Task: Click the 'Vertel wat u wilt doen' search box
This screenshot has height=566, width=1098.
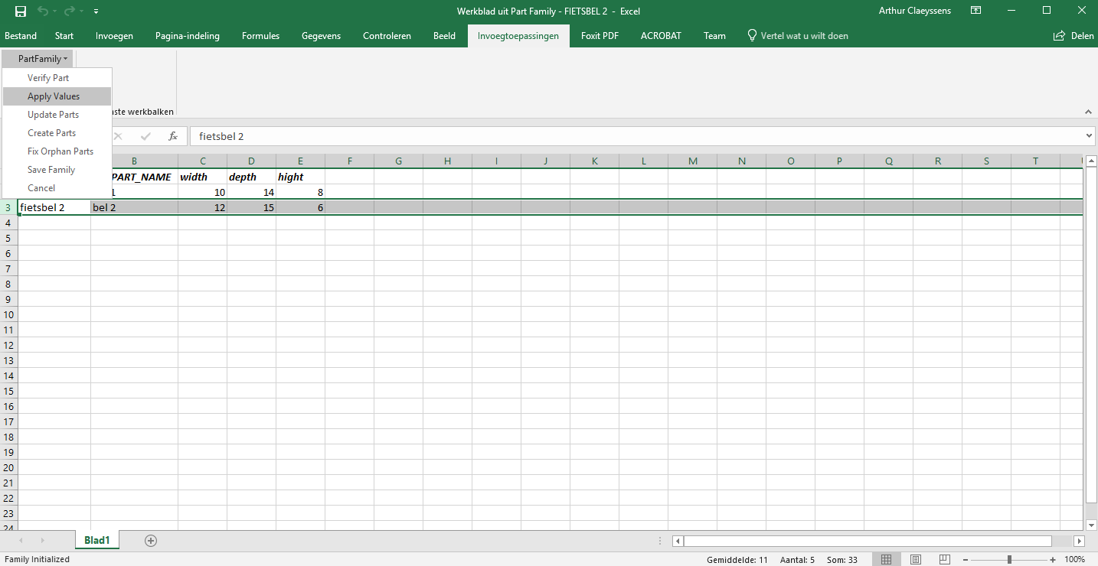Action: 798,36
